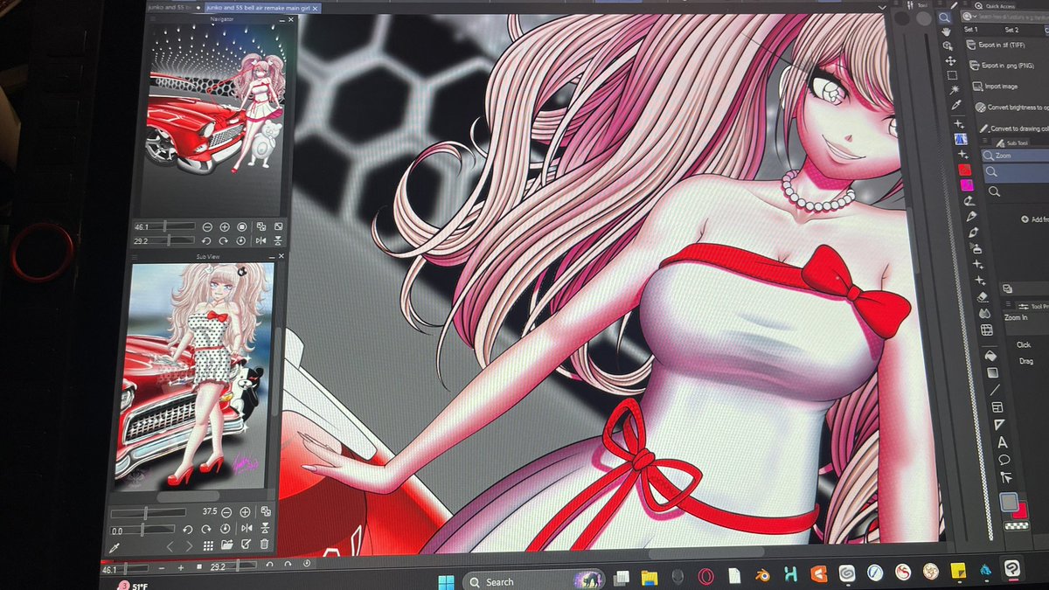Click the Sub View zoom slider

(x=149, y=513)
